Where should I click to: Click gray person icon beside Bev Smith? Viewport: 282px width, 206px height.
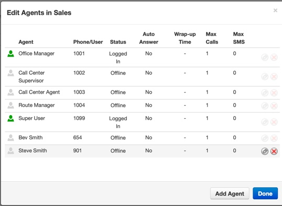(x=10, y=138)
